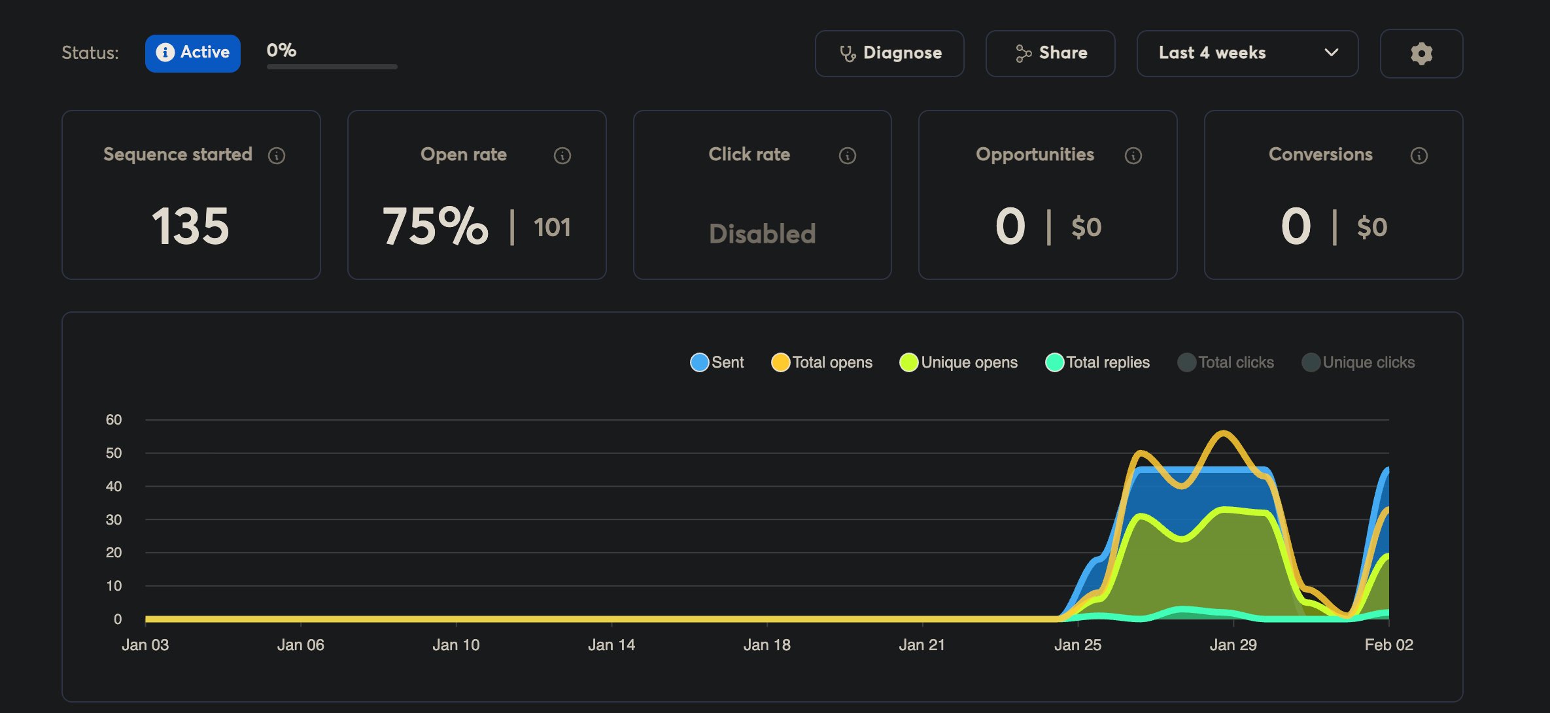Click the share nodes icon

coord(1023,54)
